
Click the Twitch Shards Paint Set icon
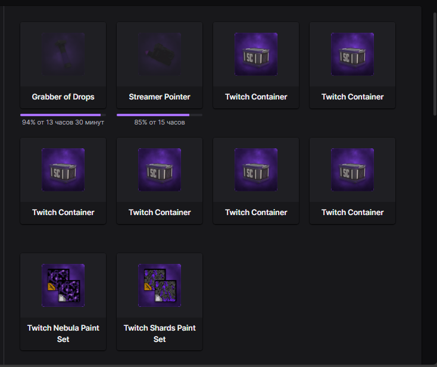160,285
